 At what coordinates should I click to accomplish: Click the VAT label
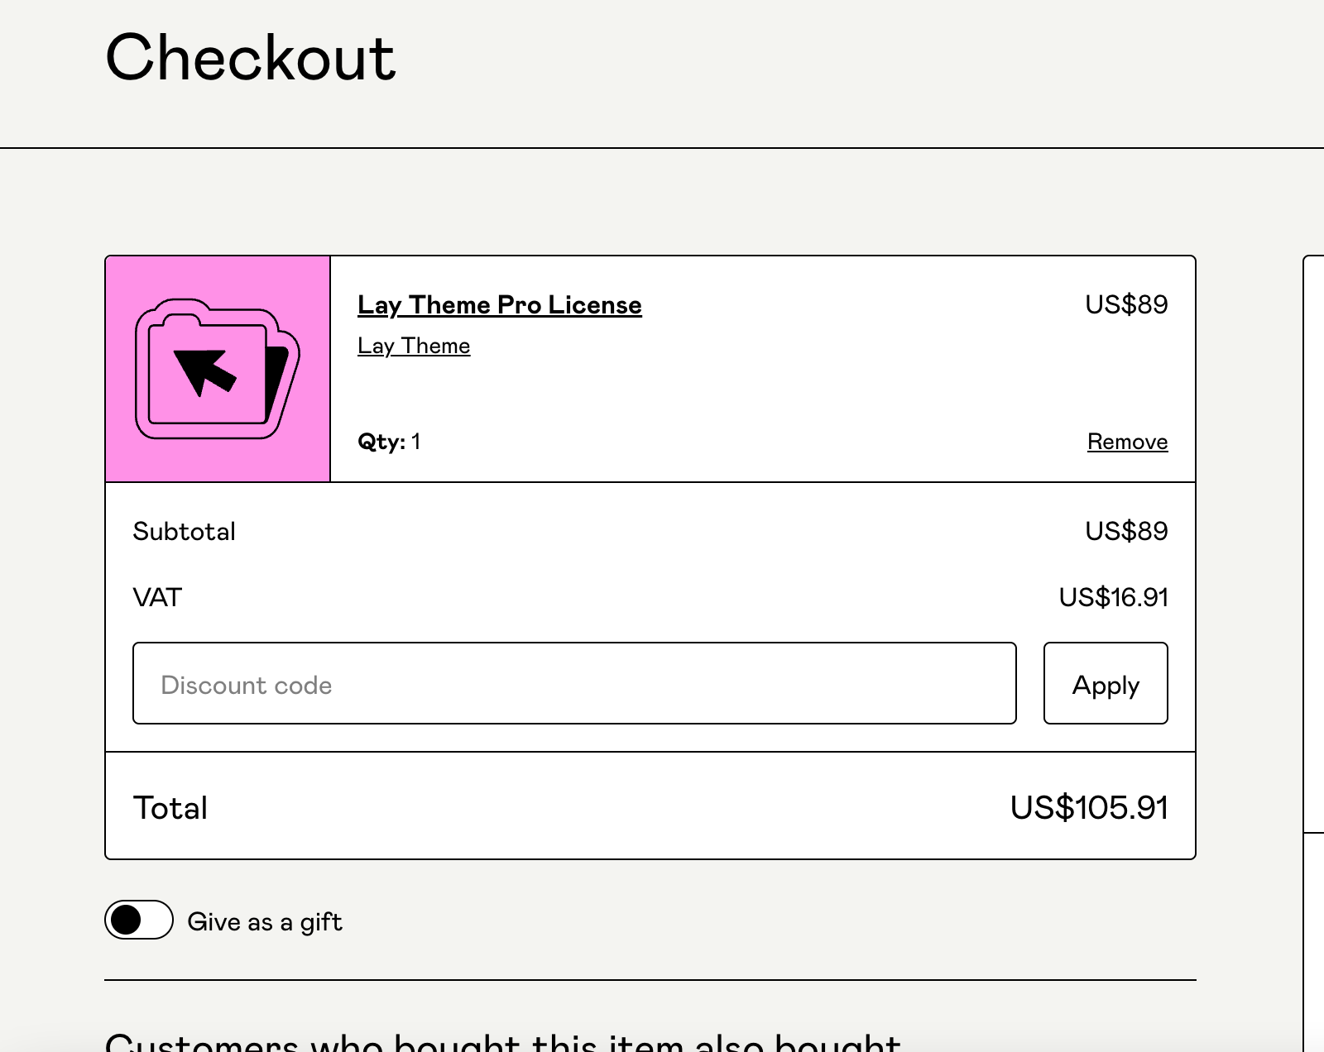coord(157,597)
